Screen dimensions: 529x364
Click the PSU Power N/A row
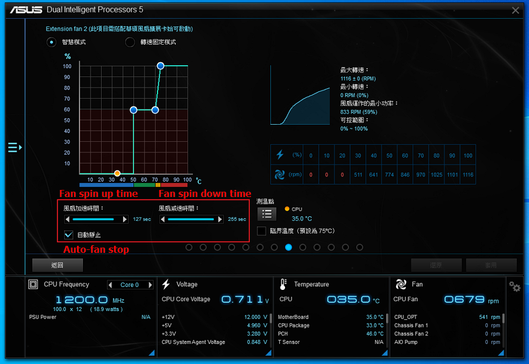click(90, 317)
